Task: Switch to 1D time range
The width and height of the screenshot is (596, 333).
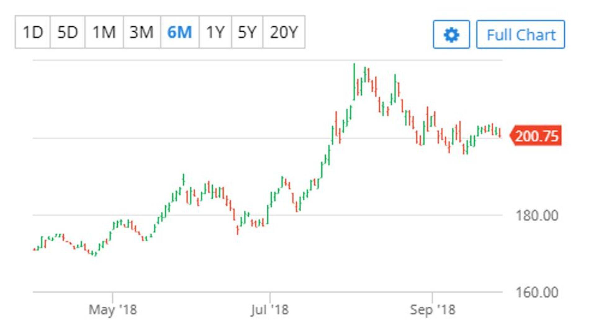Action: [33, 32]
